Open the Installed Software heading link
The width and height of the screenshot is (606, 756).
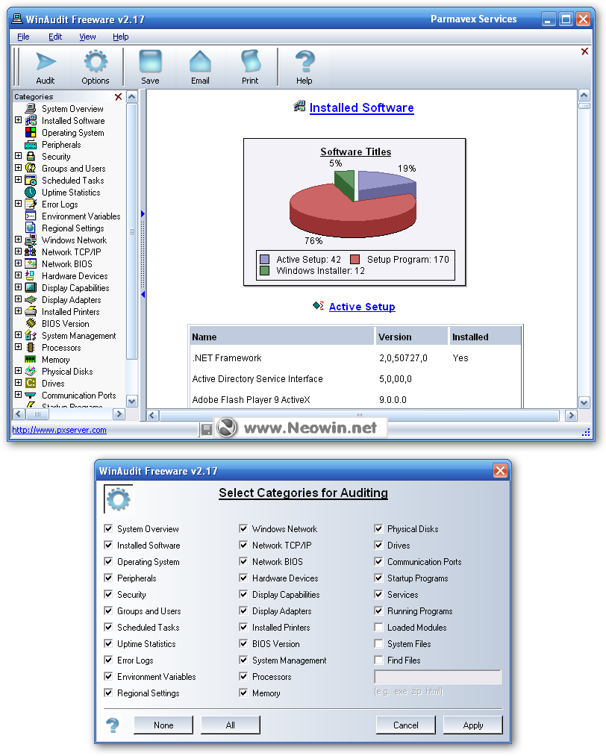point(361,107)
